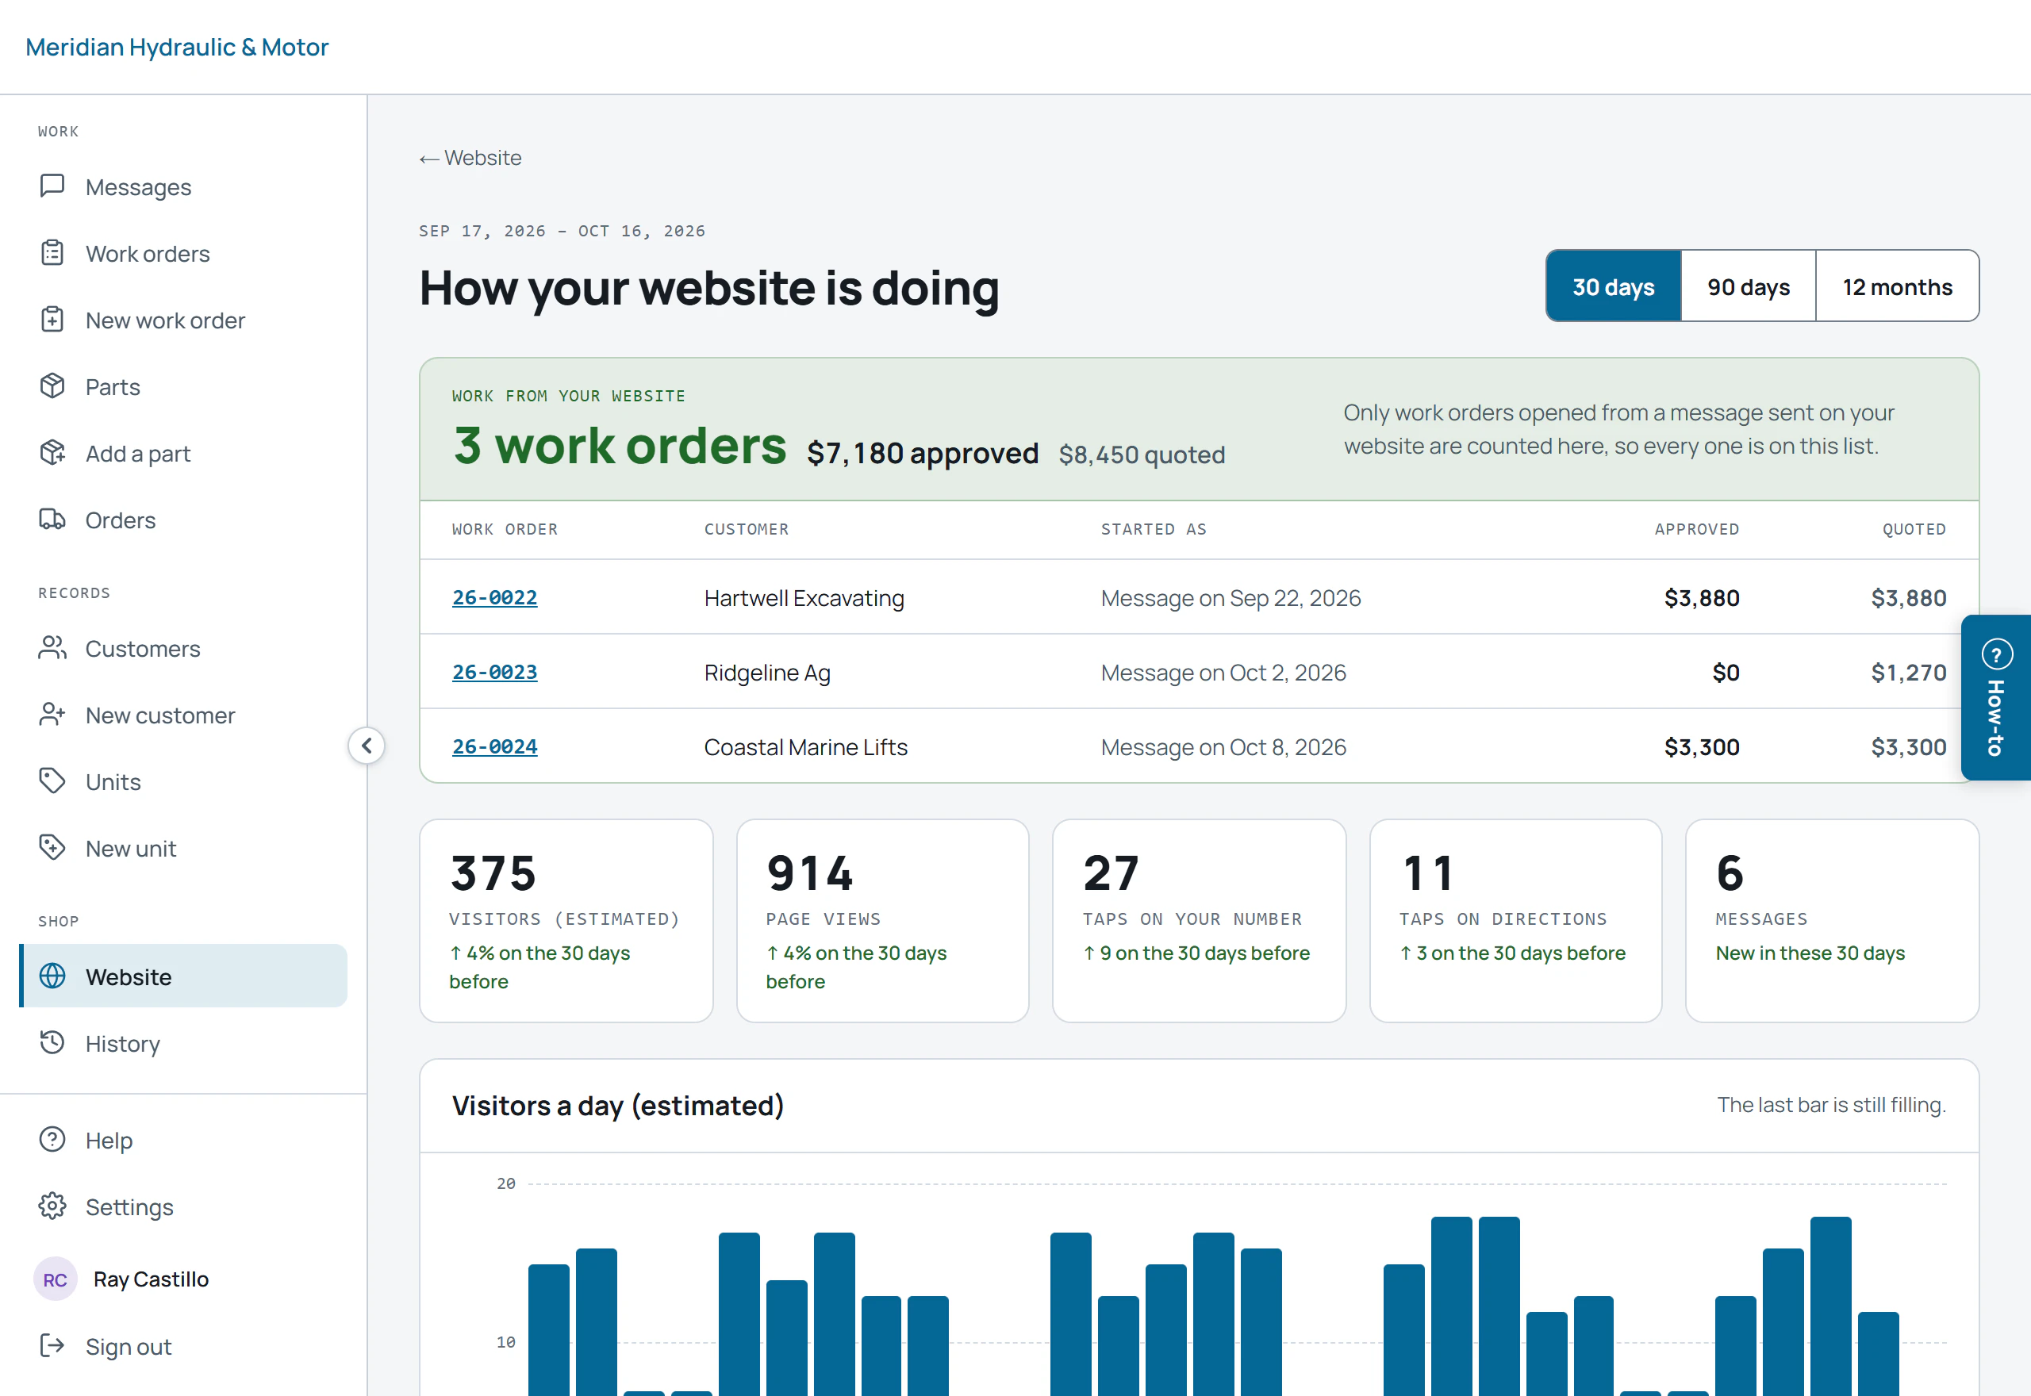Click the 27 Taps on your number card
2031x1396 pixels.
1200,920
